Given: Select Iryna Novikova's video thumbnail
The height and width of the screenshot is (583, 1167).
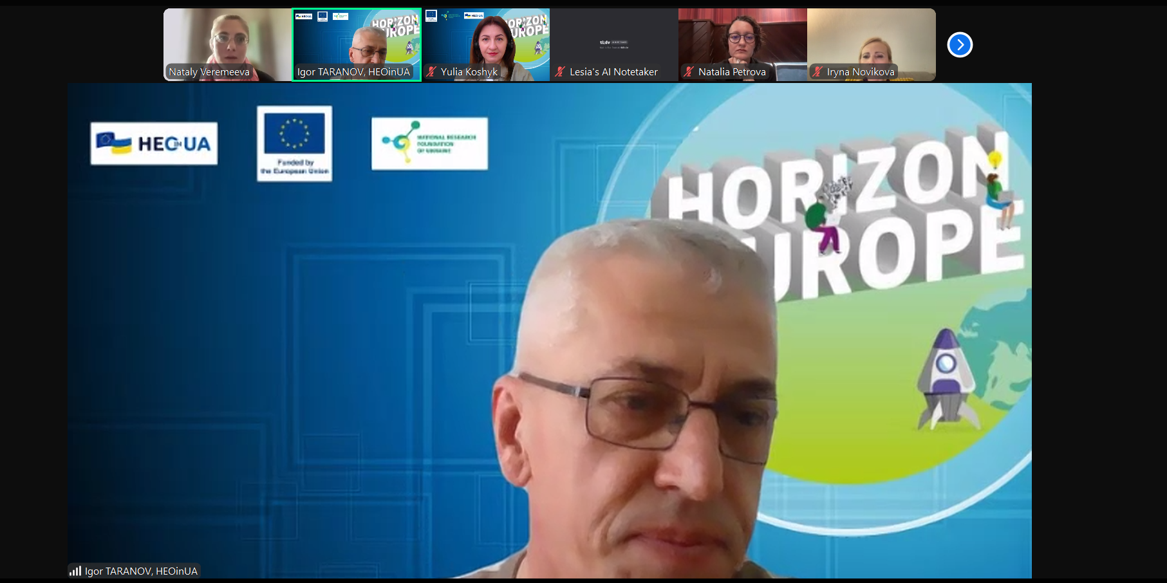Looking at the screenshot, I should coord(872,44).
